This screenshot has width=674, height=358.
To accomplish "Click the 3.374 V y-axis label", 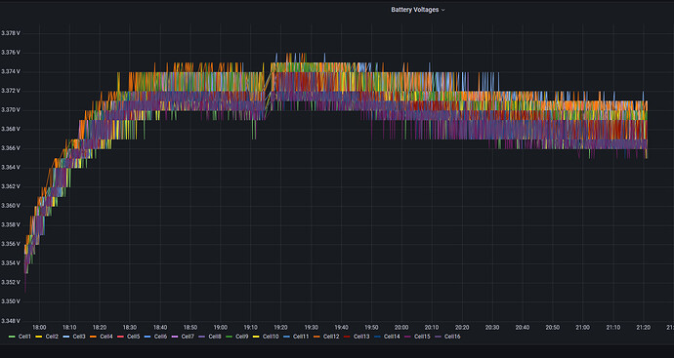I will [x=11, y=71].
